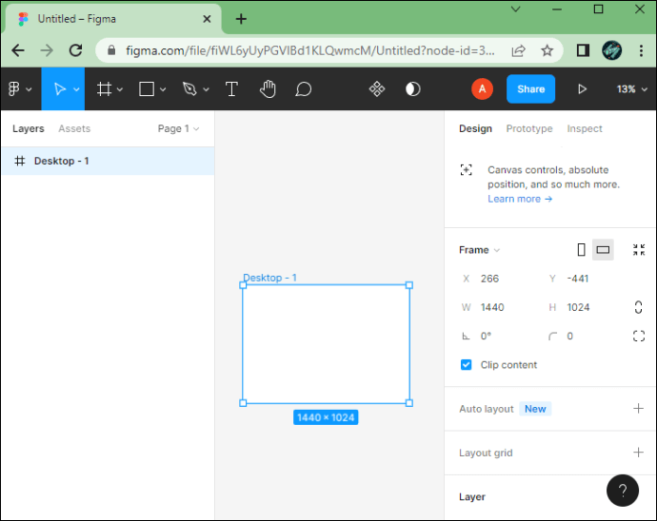Screen dimensions: 657x521
Task: Go back with browser back arrow
Action: click(18, 50)
